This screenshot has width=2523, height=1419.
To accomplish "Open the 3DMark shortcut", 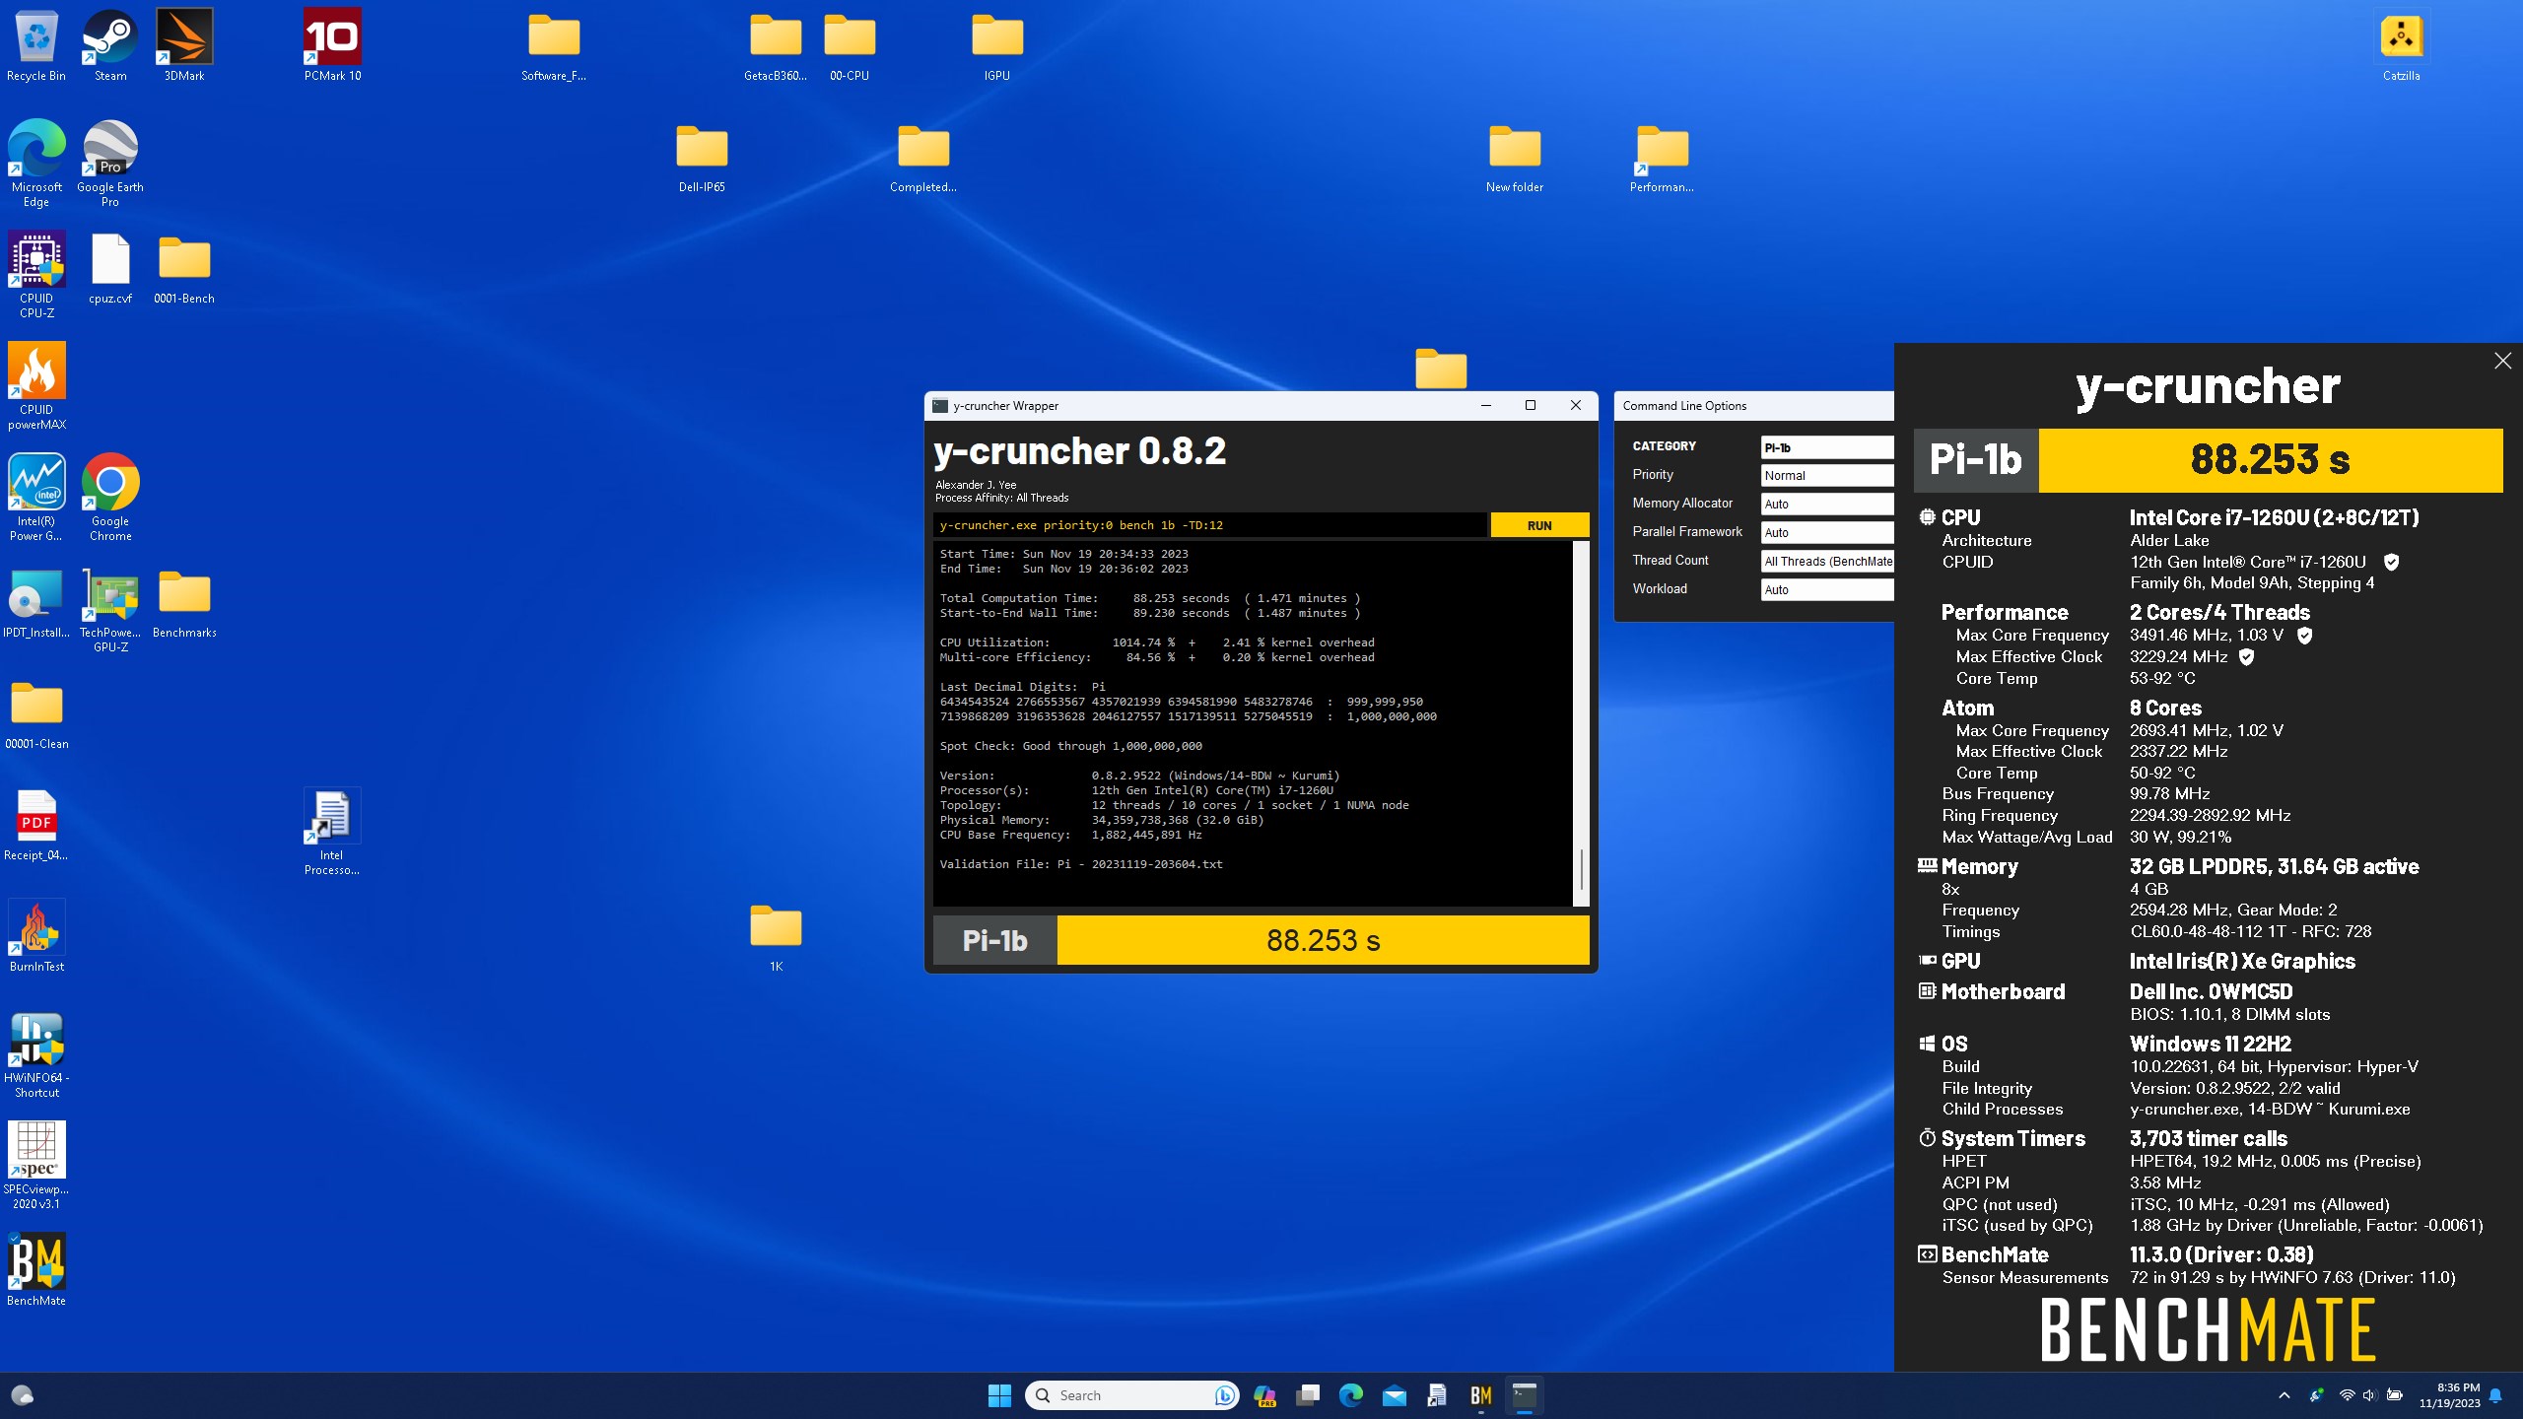I will [184, 45].
